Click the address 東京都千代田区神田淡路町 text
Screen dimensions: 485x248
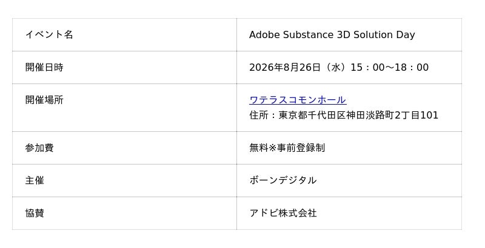336,116
